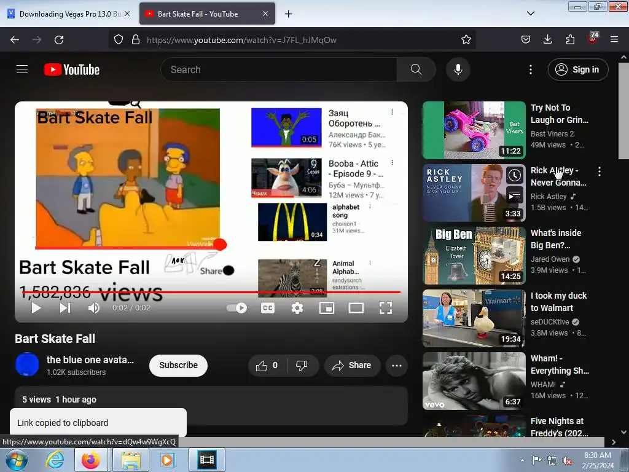629x472 pixels.
Task: Switch to theater mode
Action: pos(356,308)
